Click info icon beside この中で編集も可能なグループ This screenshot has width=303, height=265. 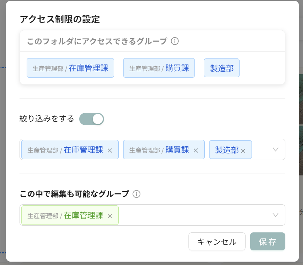136,194
